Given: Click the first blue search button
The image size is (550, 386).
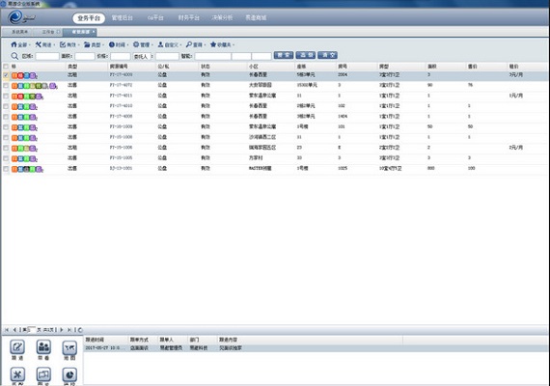Looking at the screenshot, I should coord(284,55).
